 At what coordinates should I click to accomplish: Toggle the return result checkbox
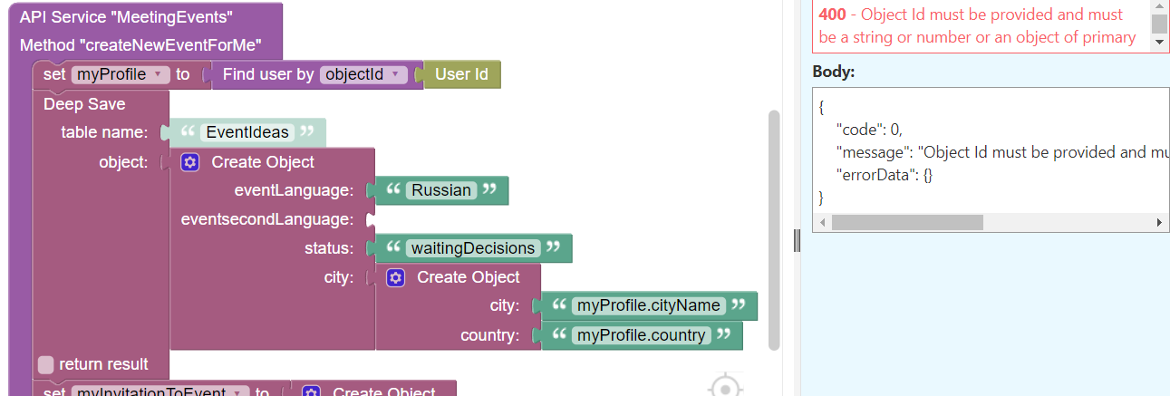click(x=46, y=364)
